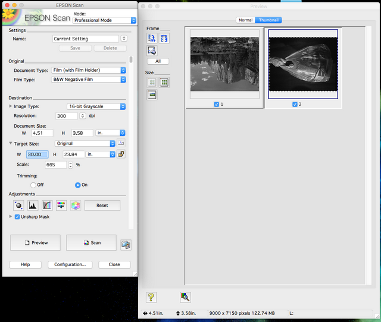Open the Configuration dialog
Viewport: 381px width, 322px height.
pos(70,264)
